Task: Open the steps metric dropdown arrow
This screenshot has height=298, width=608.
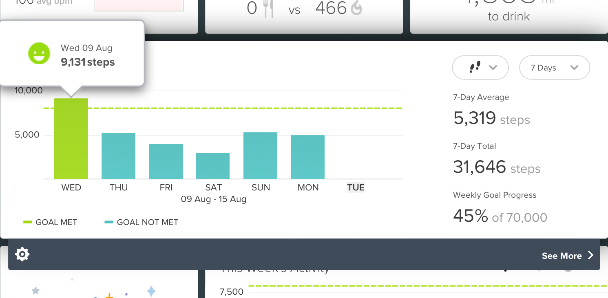Action: (x=493, y=67)
